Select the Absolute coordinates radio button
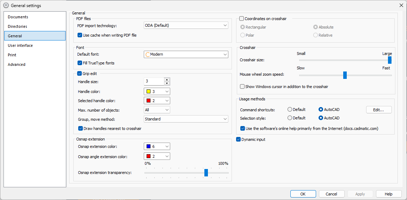This screenshot has height=200, width=407. coord(316,27)
